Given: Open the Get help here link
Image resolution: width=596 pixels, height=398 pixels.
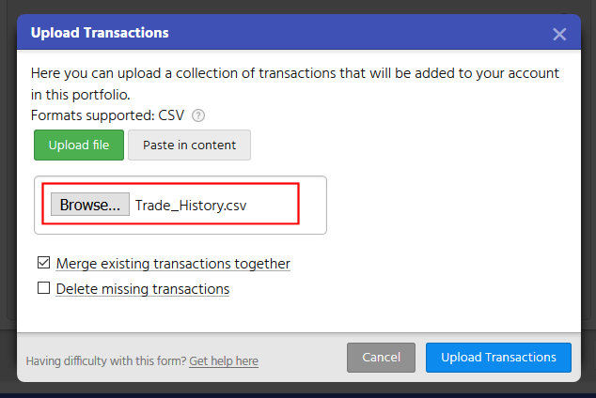Looking at the screenshot, I should pyautogui.click(x=224, y=361).
